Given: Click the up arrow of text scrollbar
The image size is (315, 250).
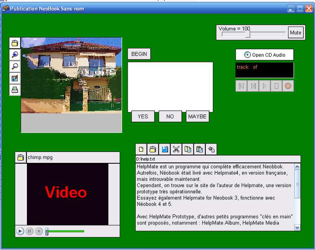Looking at the screenshot, I should click(x=297, y=167).
